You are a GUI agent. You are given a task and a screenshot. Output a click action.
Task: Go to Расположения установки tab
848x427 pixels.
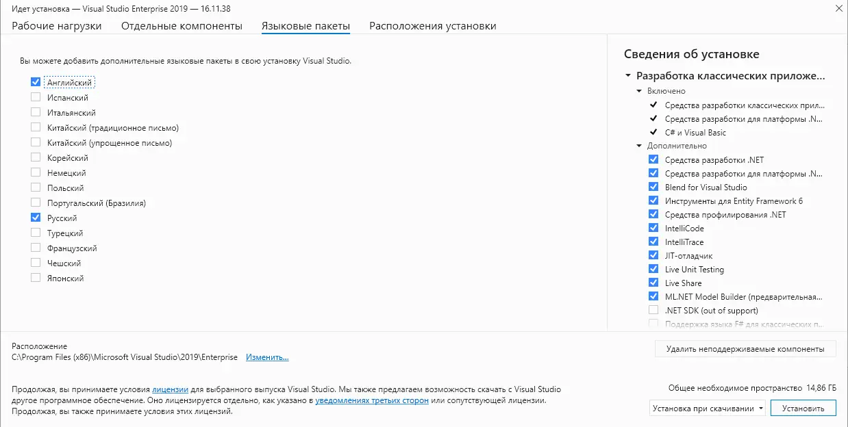432,26
